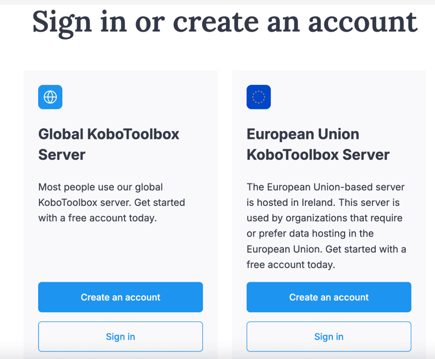Click "or prefer data hosting in the" text line

tap(310, 234)
